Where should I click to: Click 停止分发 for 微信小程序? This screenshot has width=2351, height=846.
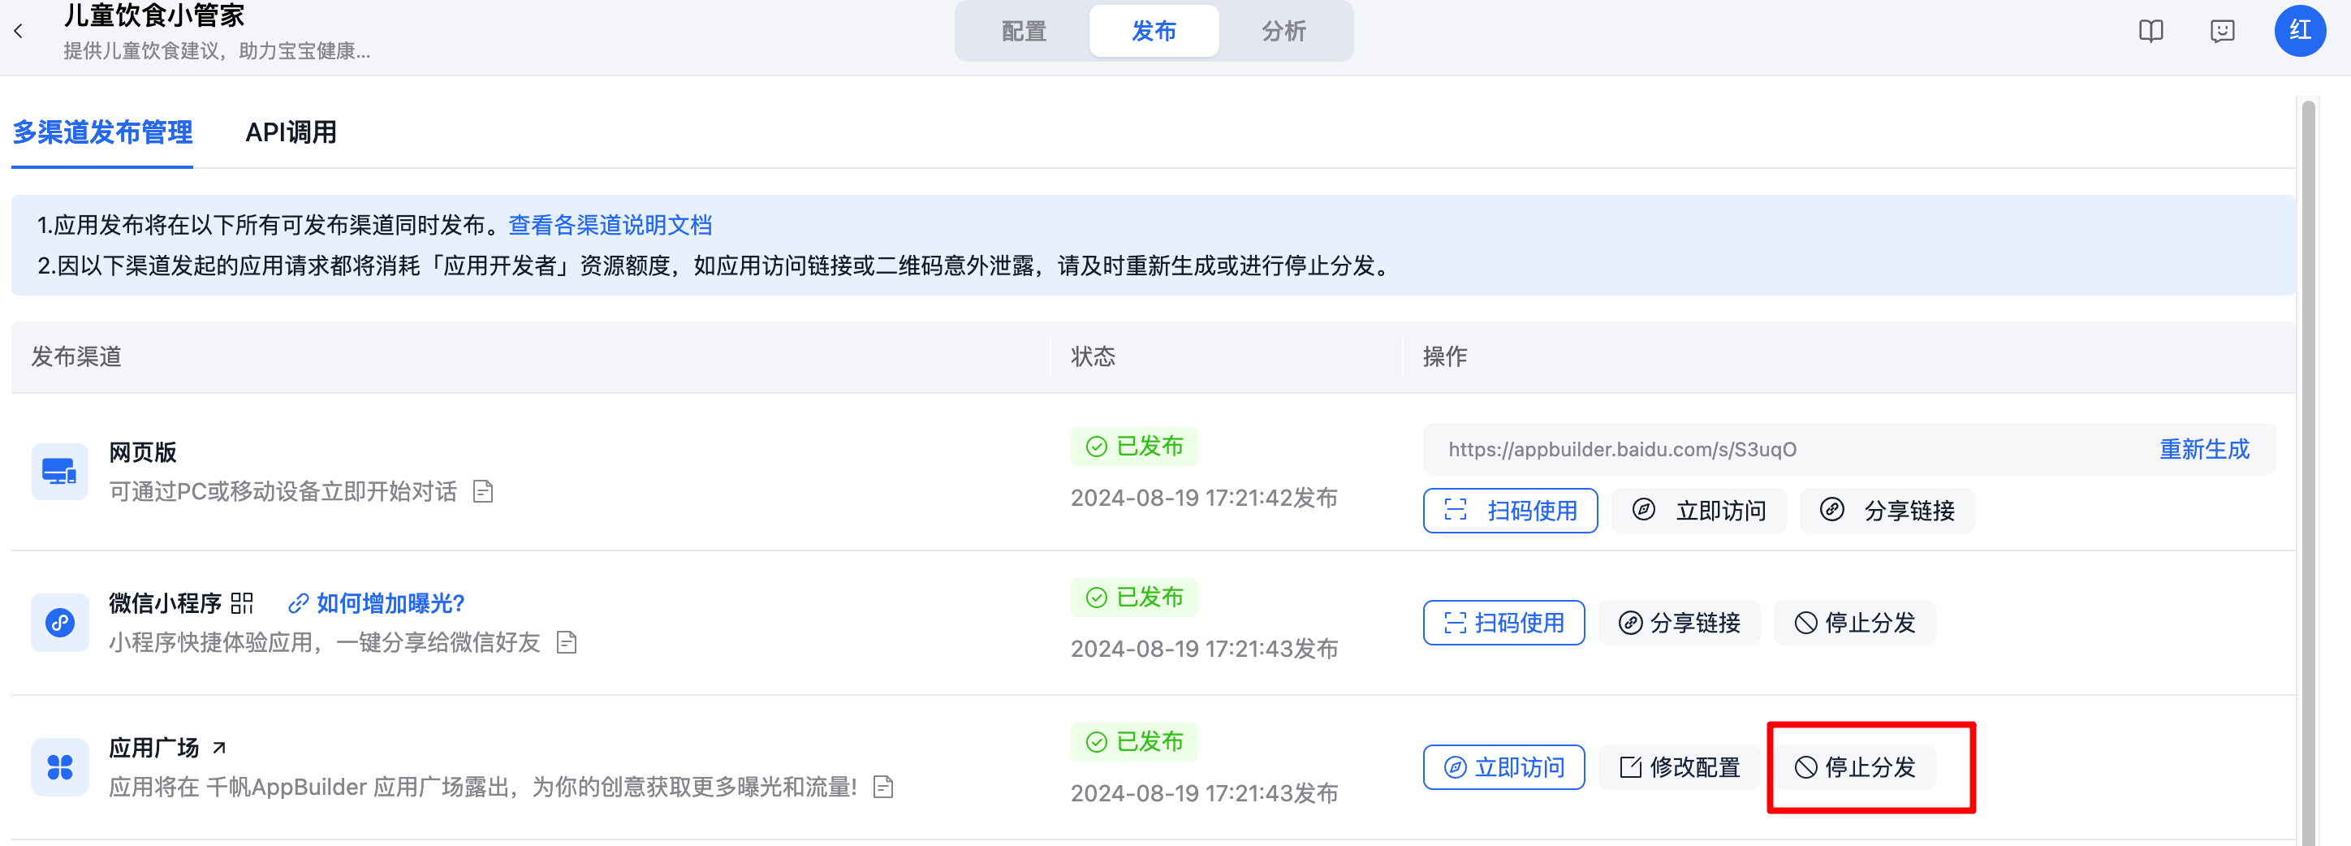pos(1854,623)
